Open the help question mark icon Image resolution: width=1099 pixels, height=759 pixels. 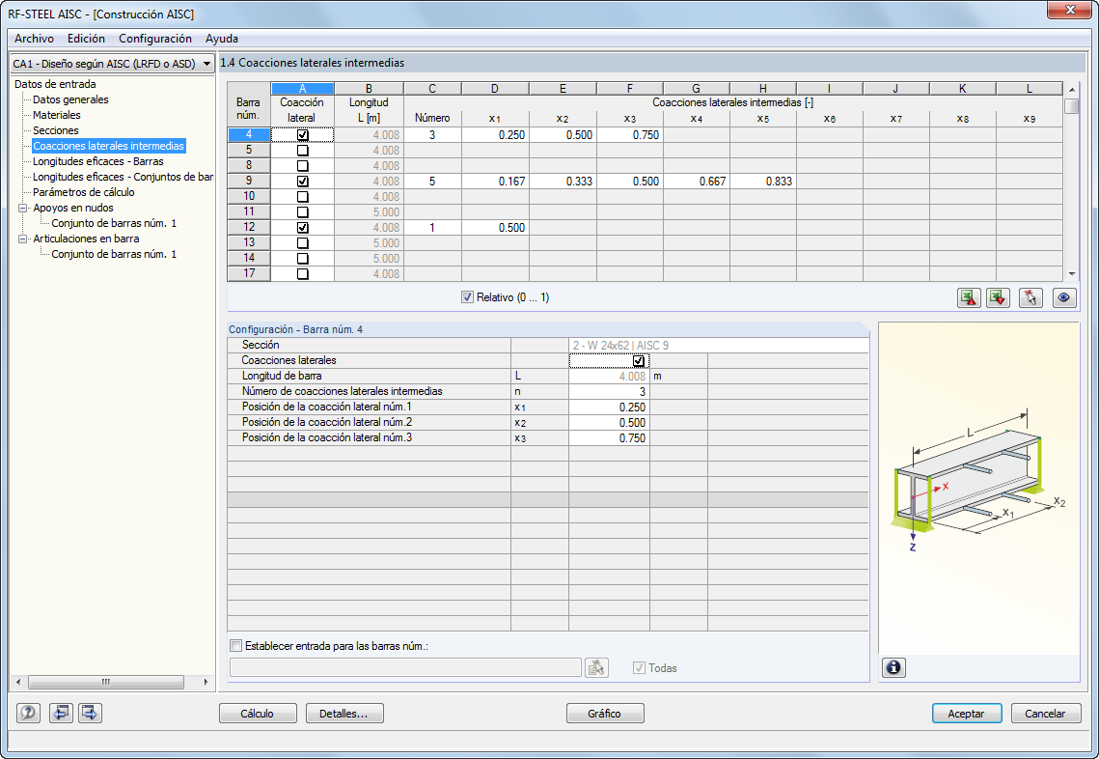coord(28,713)
